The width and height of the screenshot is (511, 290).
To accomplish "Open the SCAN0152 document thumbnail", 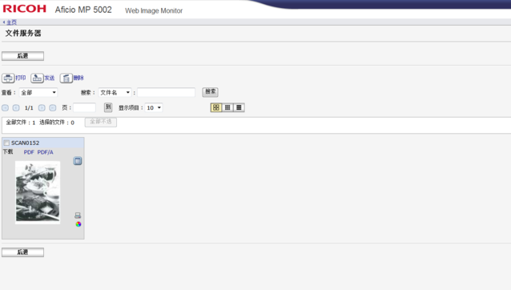I will click(38, 192).
